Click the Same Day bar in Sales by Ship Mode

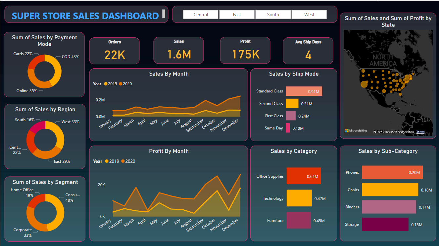288,128
